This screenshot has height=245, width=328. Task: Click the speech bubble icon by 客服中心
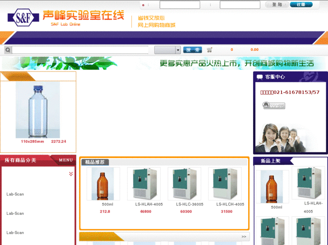pos(259,77)
